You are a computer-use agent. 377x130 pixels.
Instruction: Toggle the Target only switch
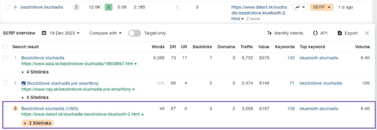click(134, 33)
